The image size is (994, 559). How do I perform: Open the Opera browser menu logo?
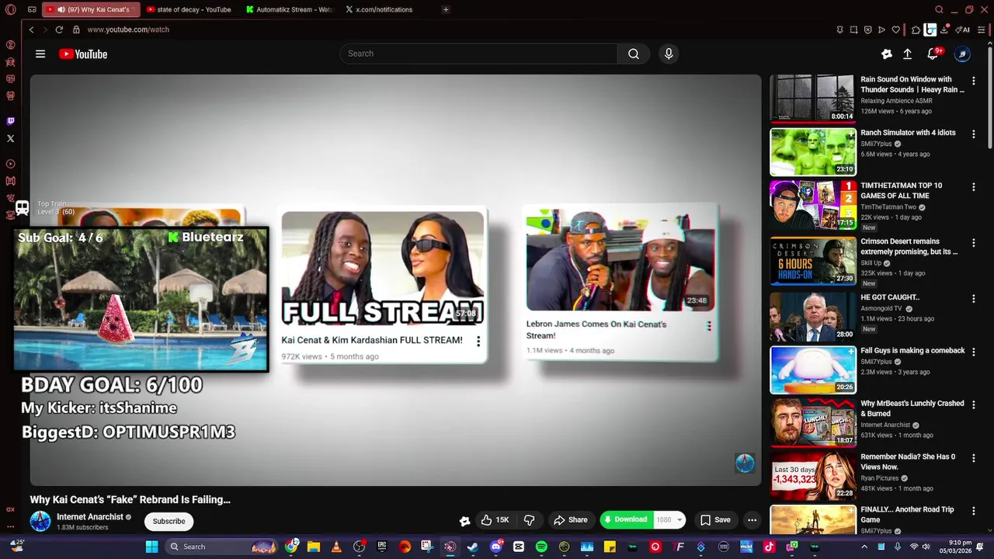coord(10,9)
